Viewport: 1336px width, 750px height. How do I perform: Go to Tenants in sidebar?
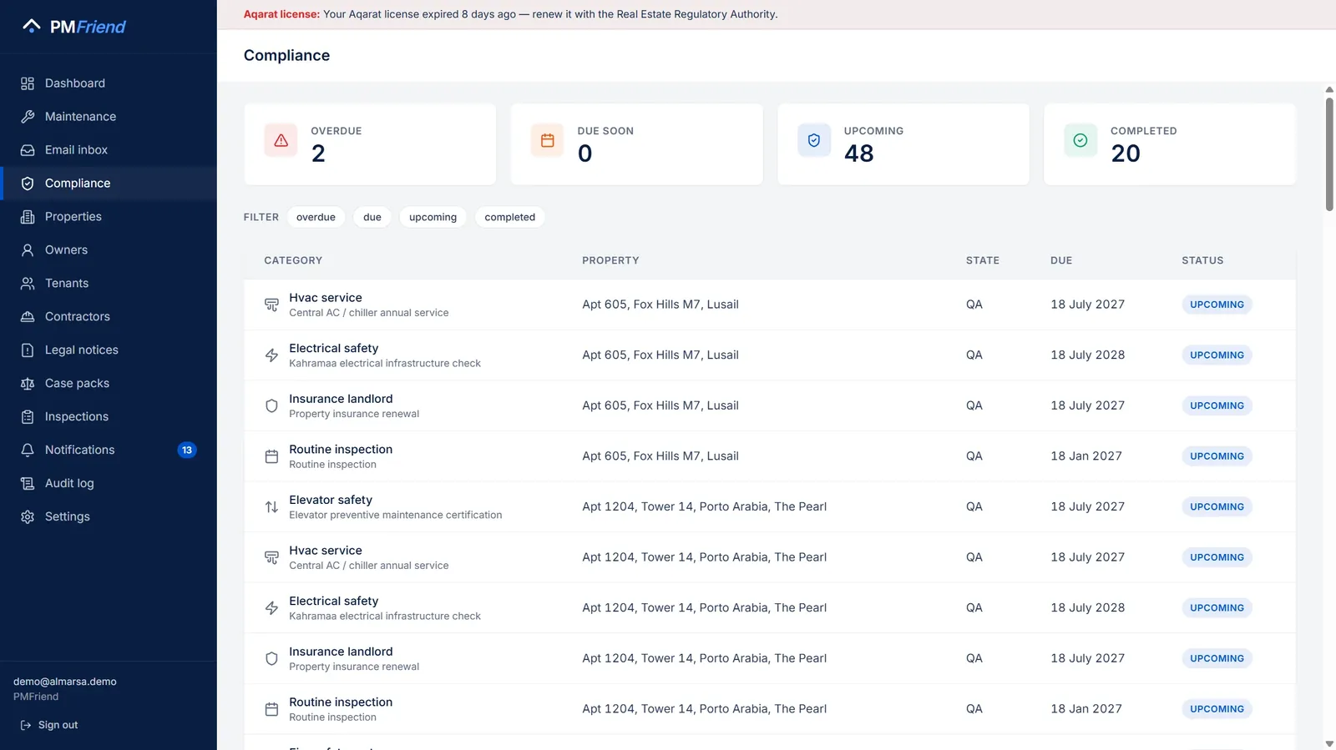tap(109, 284)
